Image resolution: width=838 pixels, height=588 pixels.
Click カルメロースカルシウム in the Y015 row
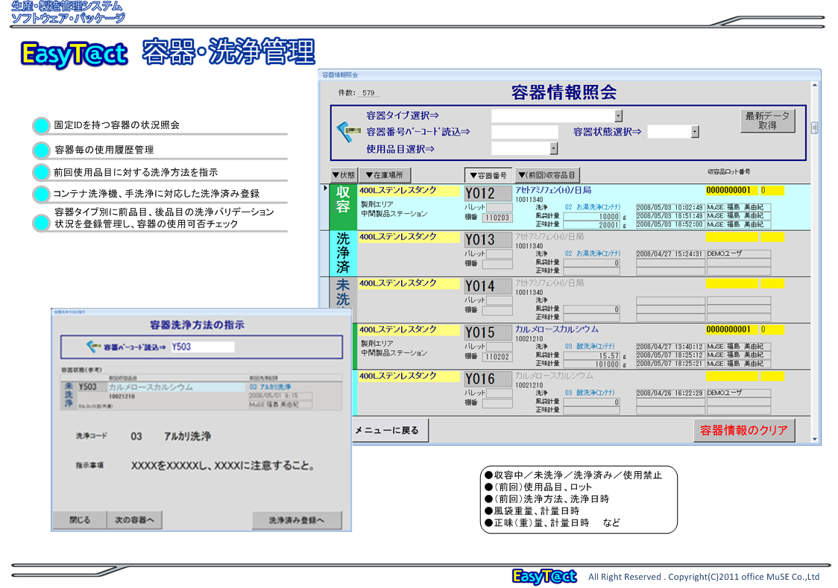coord(556,329)
